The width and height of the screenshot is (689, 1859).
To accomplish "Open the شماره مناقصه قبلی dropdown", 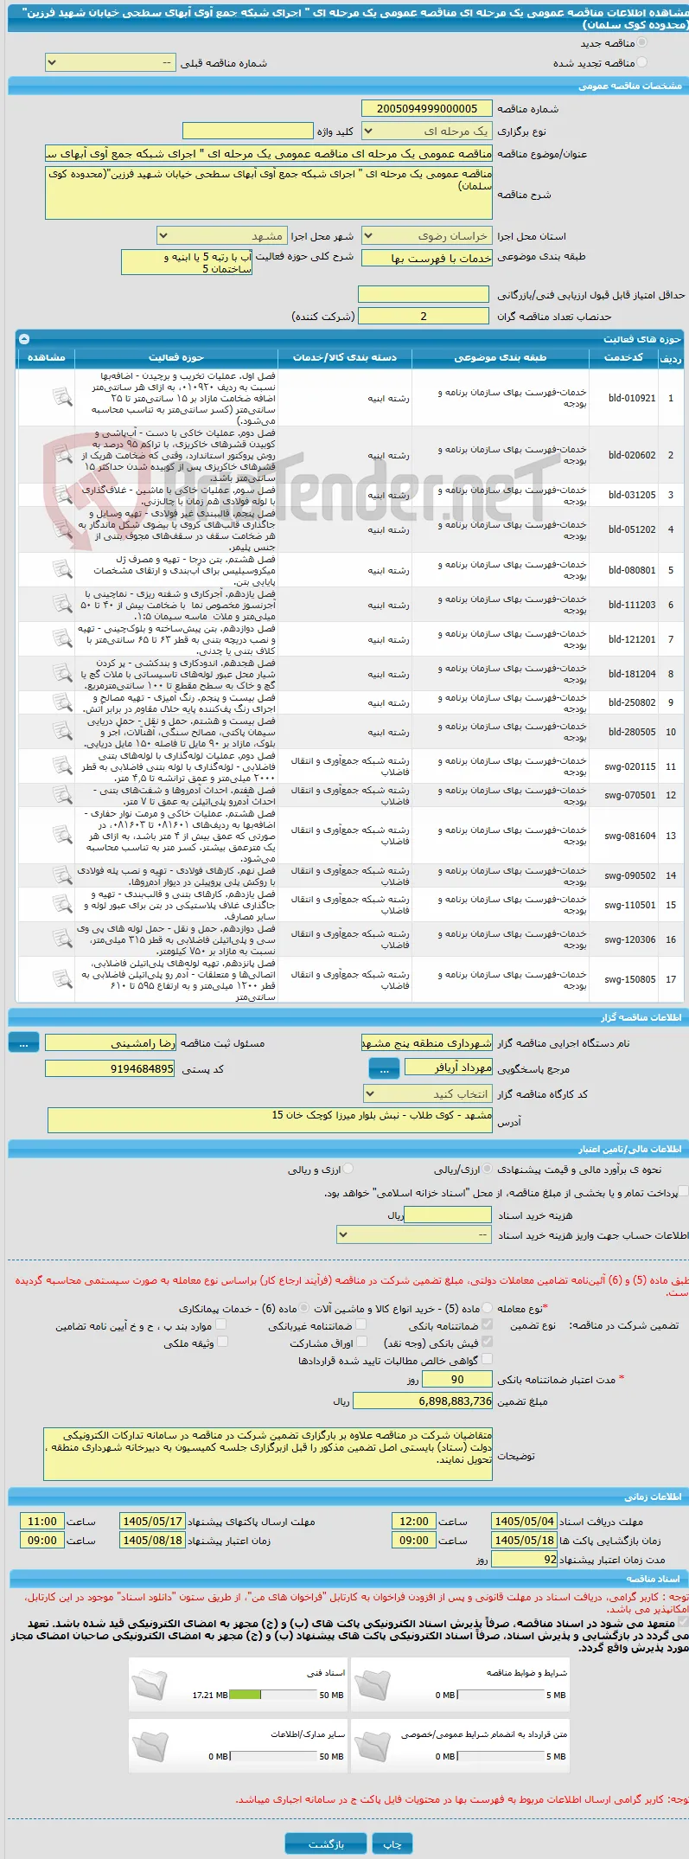I will coord(110,63).
